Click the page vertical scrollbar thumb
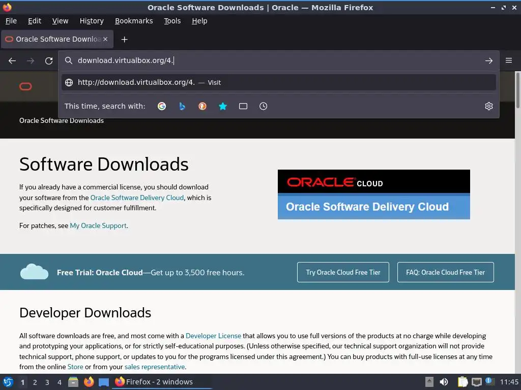 pos(517,89)
